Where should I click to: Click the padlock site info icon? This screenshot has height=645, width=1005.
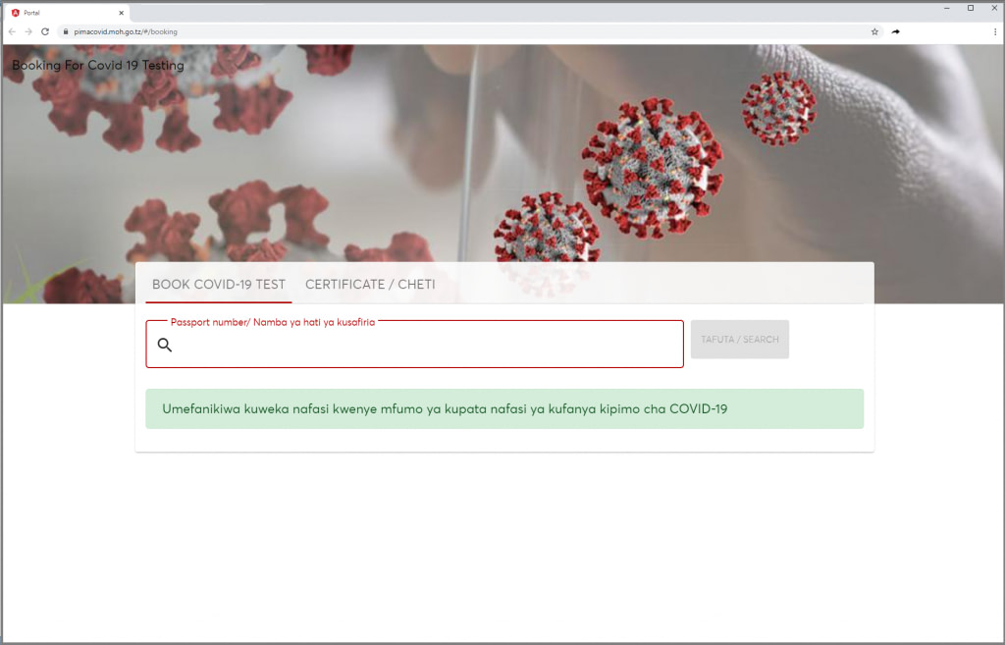(x=66, y=31)
